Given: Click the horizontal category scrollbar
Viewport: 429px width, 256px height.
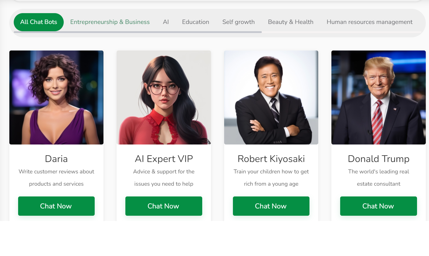Looking at the screenshot, I should 138,32.
